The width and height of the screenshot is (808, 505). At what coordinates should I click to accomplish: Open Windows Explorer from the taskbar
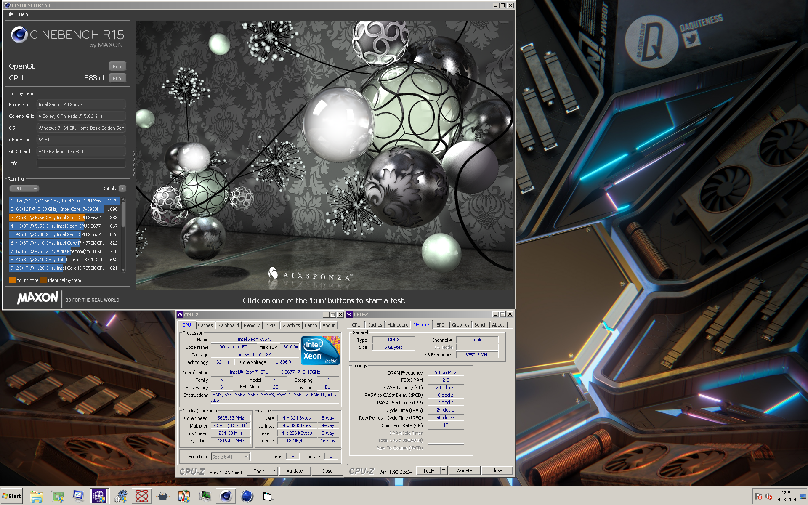point(37,497)
